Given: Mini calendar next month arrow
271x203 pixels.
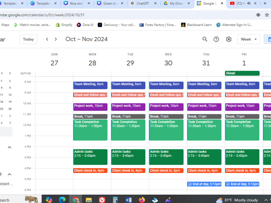Looking at the screenshot, I should point(10,73).
